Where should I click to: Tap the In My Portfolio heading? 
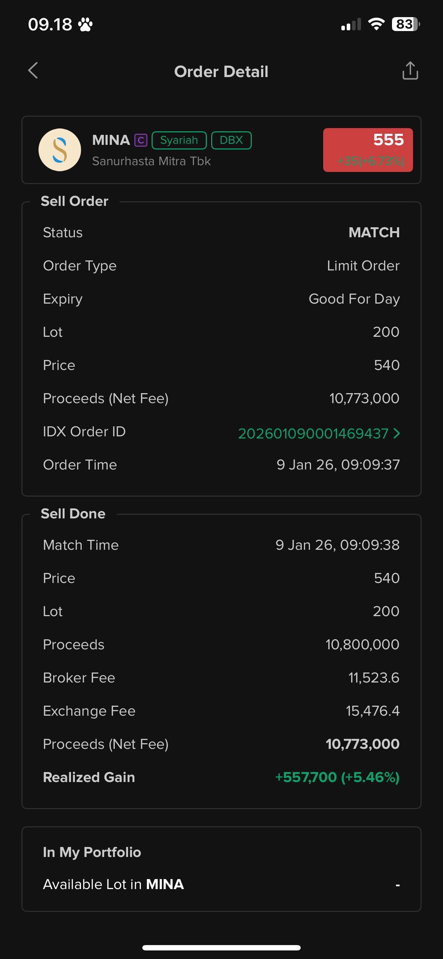(92, 852)
